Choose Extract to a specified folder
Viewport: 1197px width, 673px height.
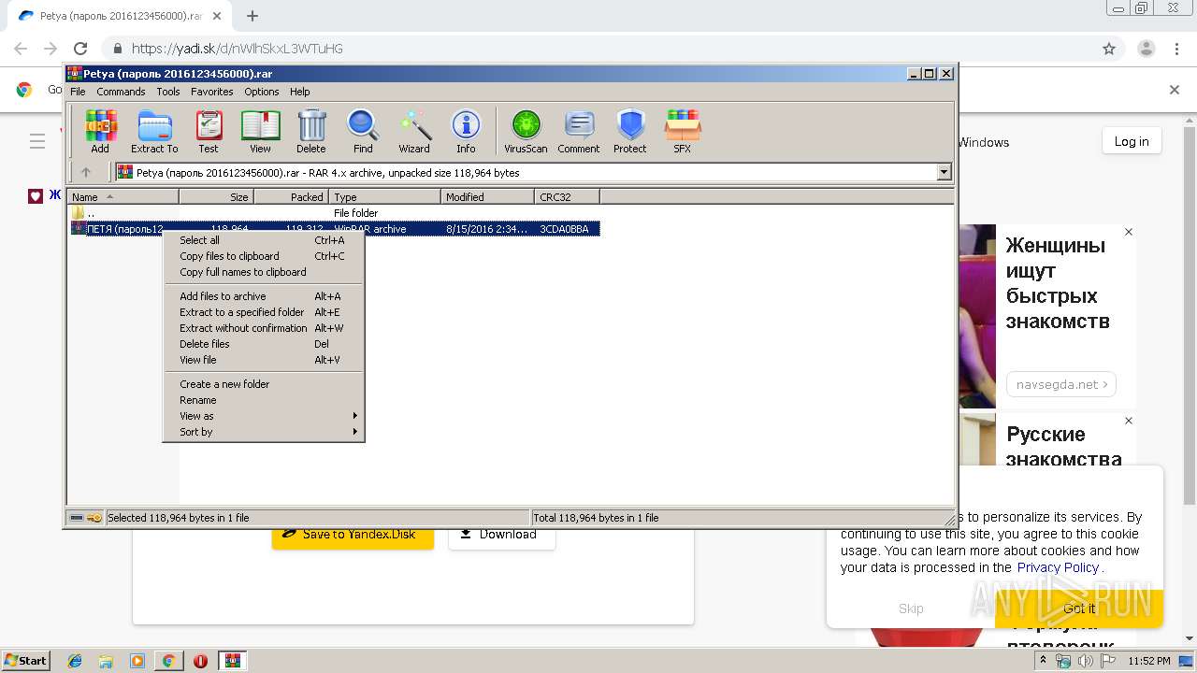tap(264, 312)
